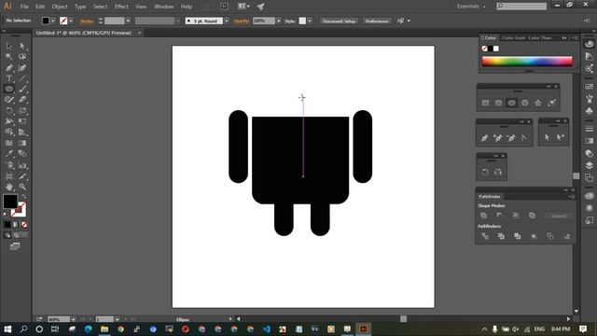Toggle Color fill mode button below swatches
The height and width of the screenshot is (336, 597).
pyautogui.click(x=7, y=225)
